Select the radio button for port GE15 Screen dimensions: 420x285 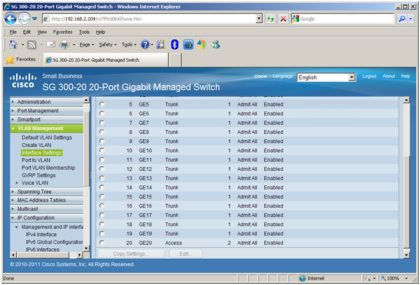[x=102, y=196]
